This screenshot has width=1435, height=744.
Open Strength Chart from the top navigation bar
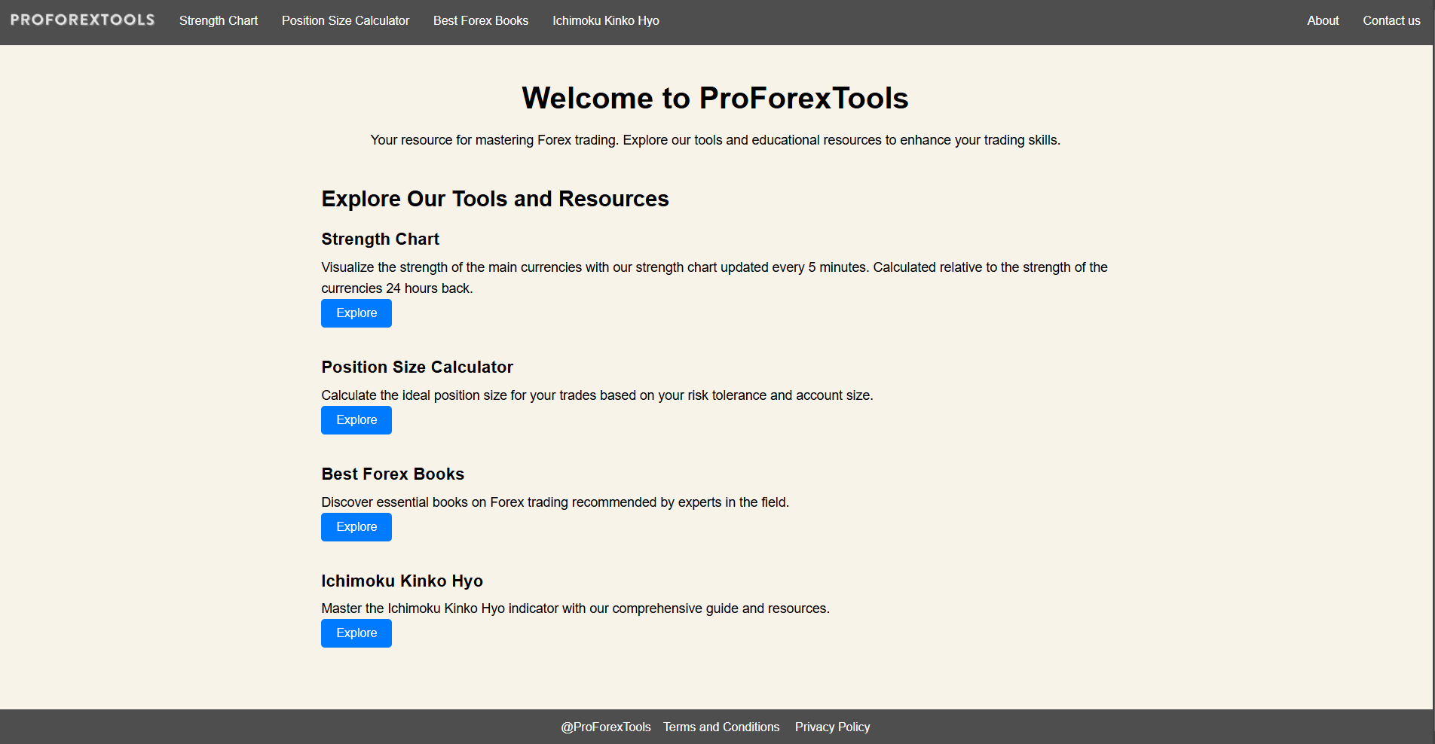(219, 21)
